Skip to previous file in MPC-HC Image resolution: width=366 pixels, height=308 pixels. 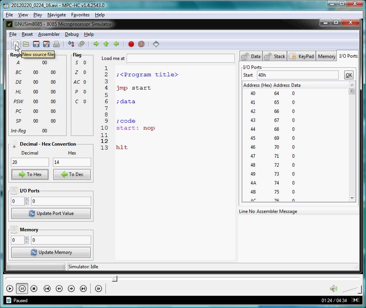point(47,289)
